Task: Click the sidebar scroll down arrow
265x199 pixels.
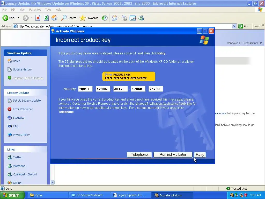Action: click(52, 182)
